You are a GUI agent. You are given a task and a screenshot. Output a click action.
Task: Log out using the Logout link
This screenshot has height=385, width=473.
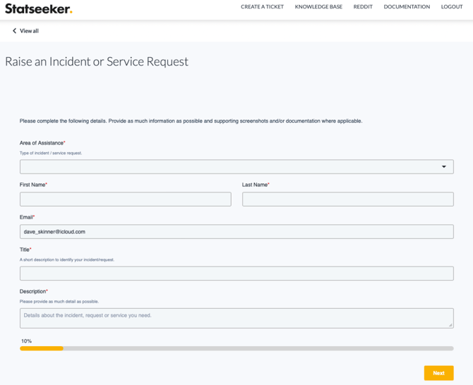coord(452,7)
